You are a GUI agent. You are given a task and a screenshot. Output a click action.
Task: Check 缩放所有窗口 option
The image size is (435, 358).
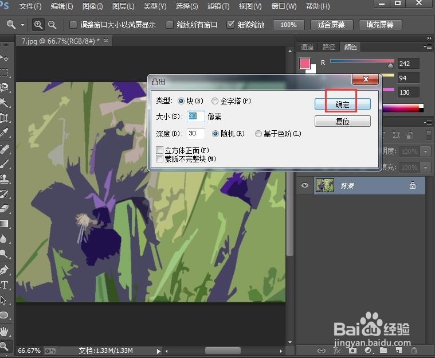pyautogui.click(x=169, y=25)
